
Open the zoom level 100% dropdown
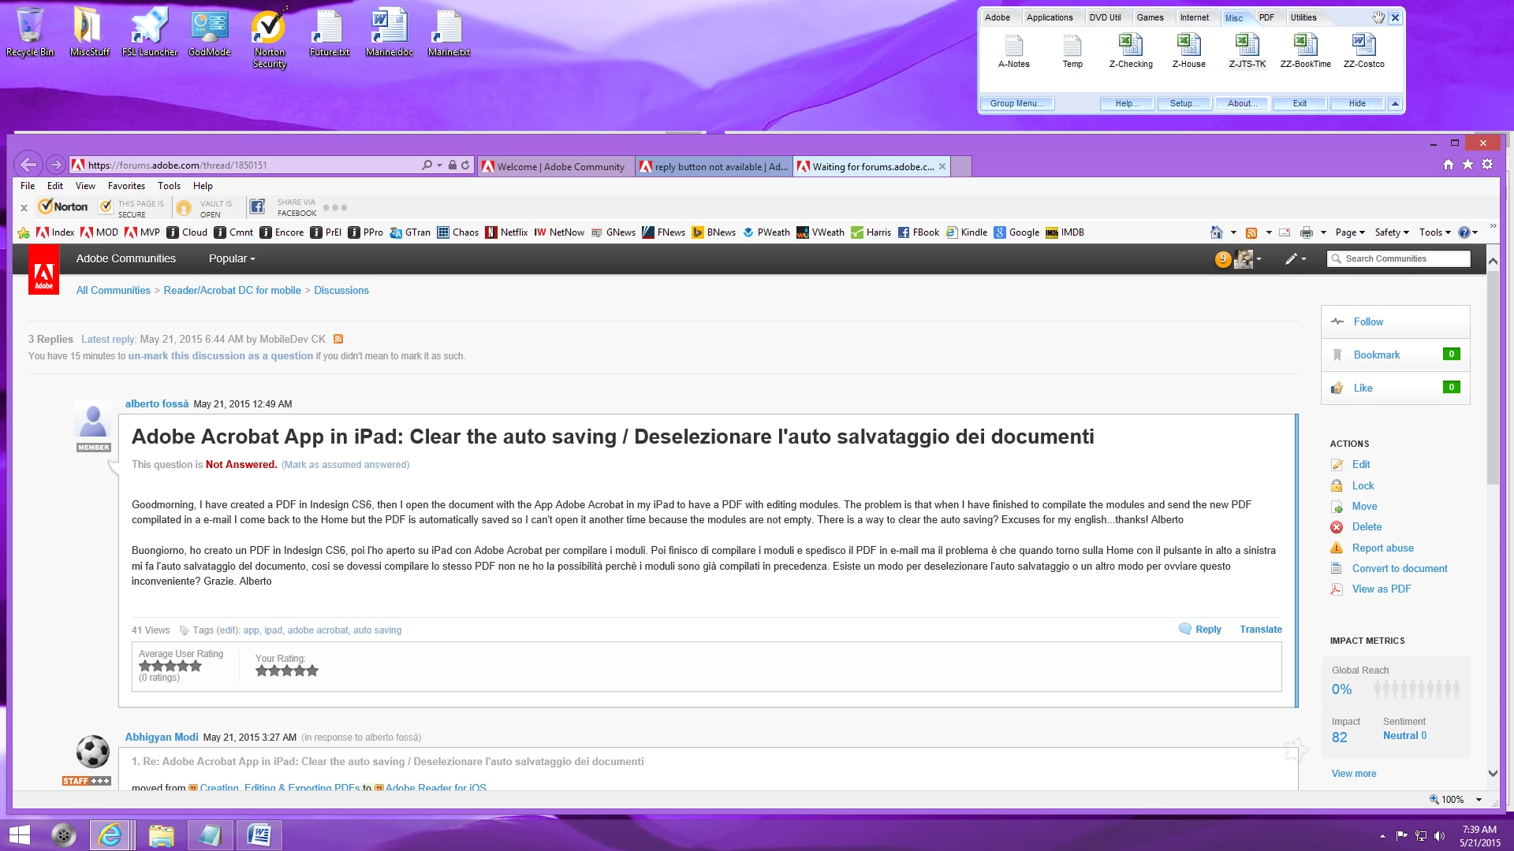click(1479, 799)
